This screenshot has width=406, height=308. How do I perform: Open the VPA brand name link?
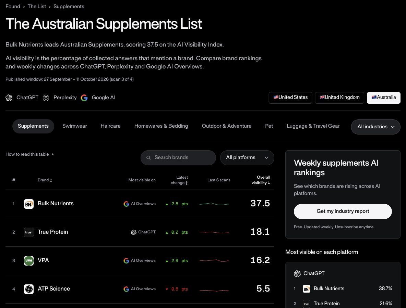coord(43,260)
